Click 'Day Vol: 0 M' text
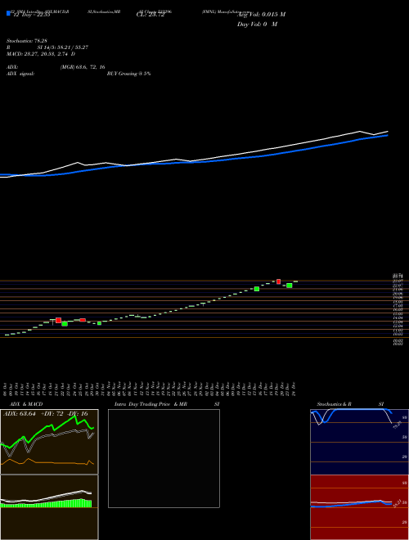The width and height of the screenshot is (409, 540). pos(257,25)
